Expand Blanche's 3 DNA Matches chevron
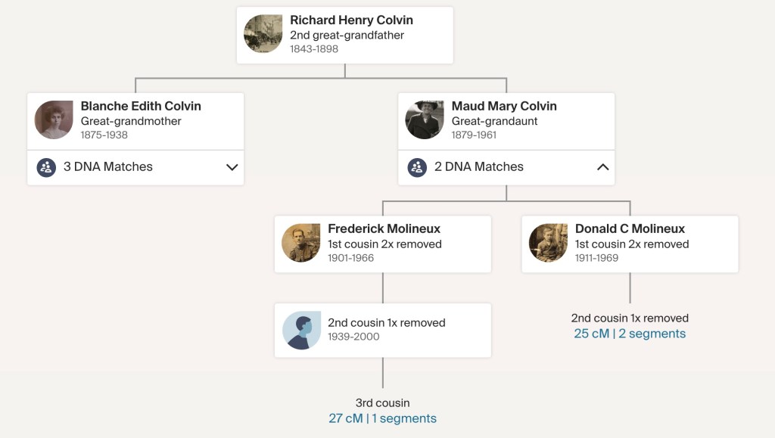The width and height of the screenshot is (775, 438). coord(232,167)
